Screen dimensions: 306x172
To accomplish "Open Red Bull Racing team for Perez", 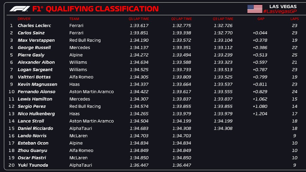I will [85, 106].
